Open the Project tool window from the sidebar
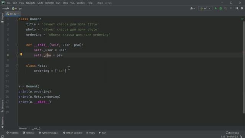 2,18
